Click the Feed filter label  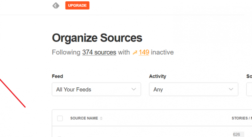[57, 76]
